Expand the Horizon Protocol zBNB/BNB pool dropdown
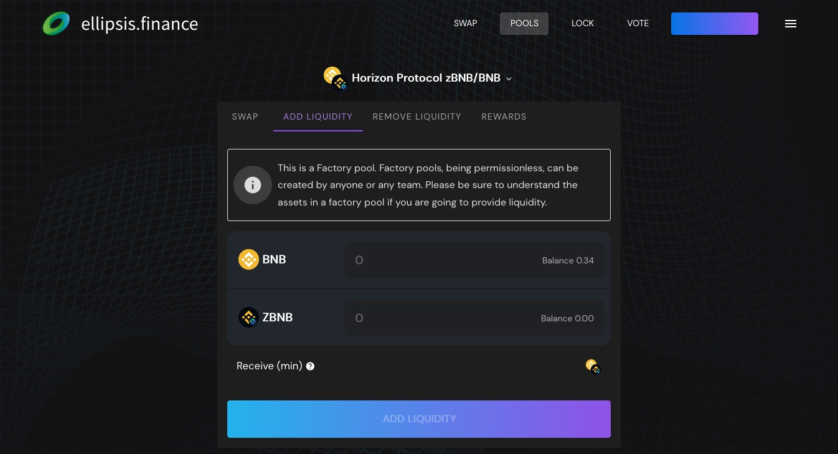This screenshot has width=838, height=454. [x=426, y=78]
